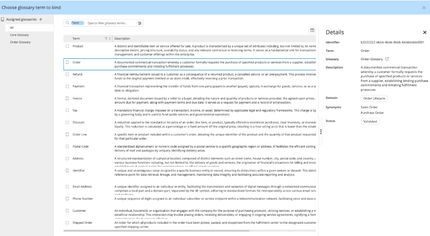
Task: Enable the checkbox next to Invoice
Action: pyautogui.click(x=67, y=98)
